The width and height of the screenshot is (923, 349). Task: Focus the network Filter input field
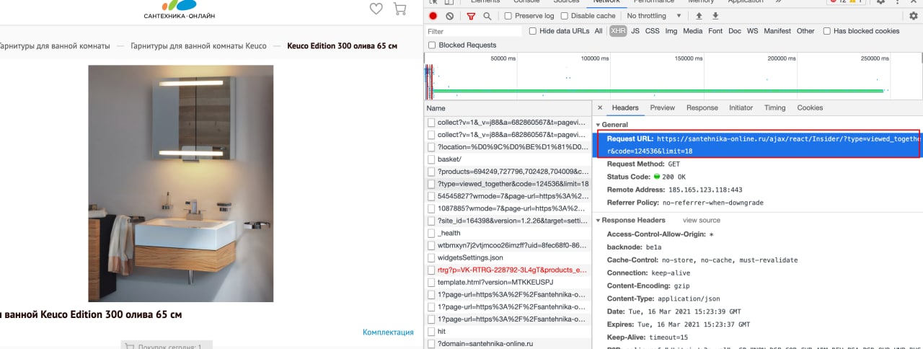[473, 31]
